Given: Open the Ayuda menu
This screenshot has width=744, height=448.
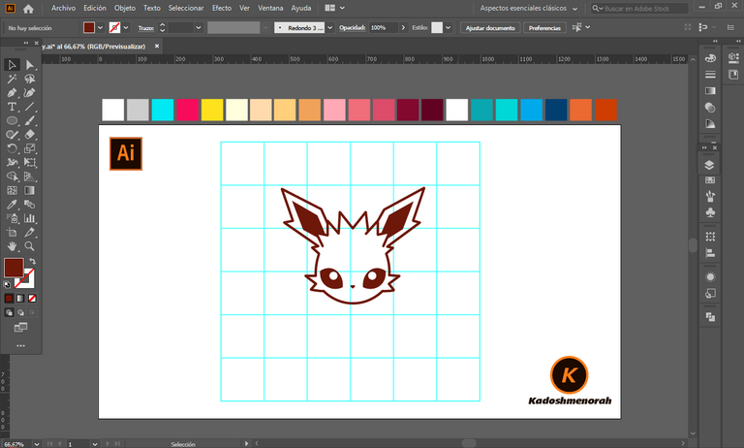Looking at the screenshot, I should [x=301, y=8].
